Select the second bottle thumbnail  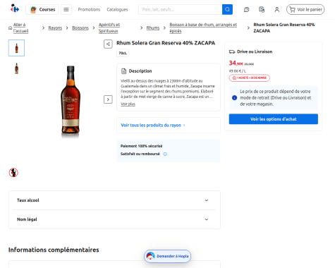[x=16, y=68]
